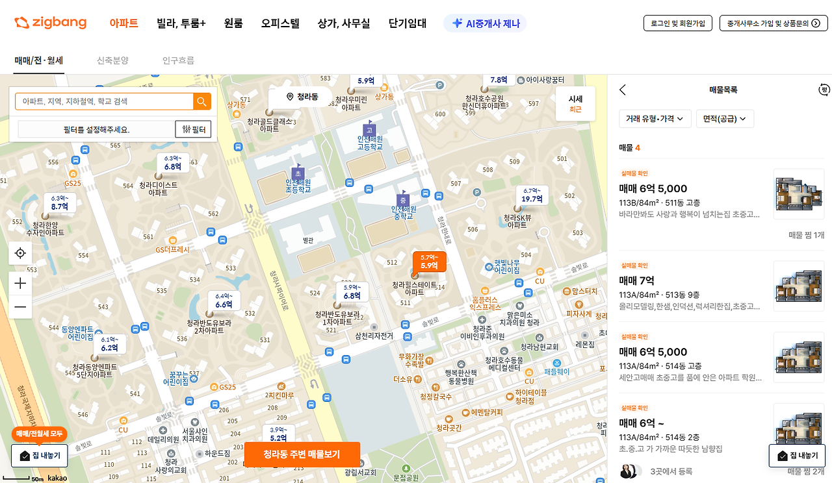Open the 아파트 menu
The width and height of the screenshot is (832, 483).
[x=123, y=23]
